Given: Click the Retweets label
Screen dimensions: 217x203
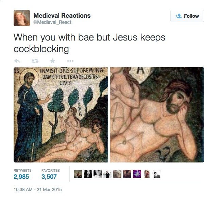Looking at the screenshot, I should tap(22, 170).
